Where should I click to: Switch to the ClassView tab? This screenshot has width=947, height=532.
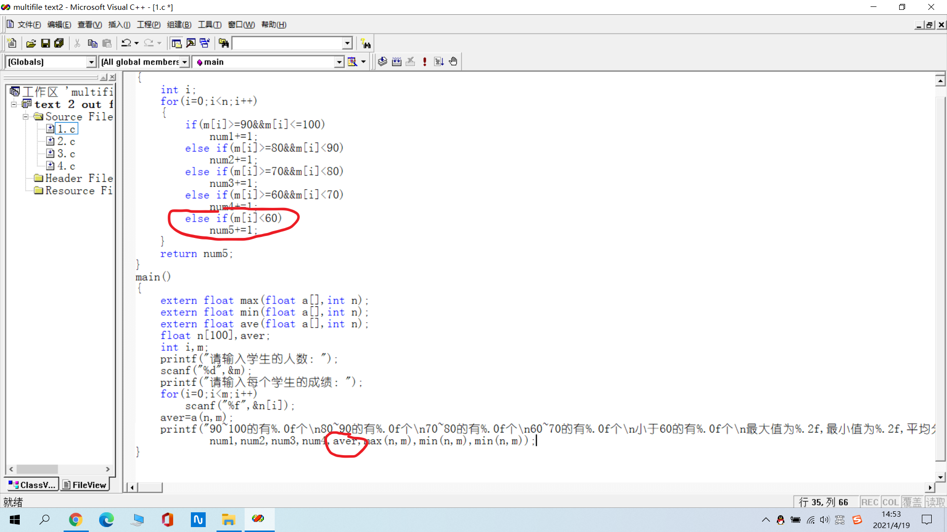(33, 485)
